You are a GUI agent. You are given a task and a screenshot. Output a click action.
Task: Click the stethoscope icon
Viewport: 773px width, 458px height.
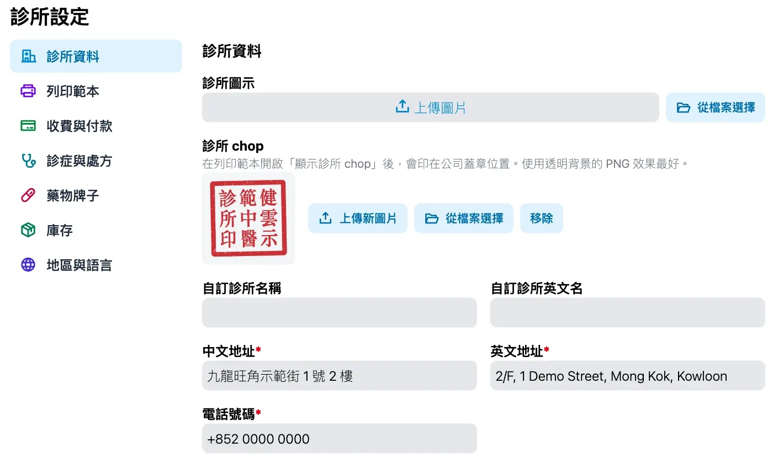click(28, 161)
